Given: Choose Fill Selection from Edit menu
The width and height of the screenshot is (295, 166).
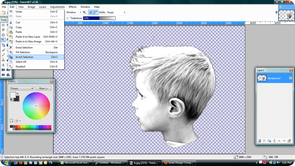Looking at the screenshot, I should coord(36,52).
